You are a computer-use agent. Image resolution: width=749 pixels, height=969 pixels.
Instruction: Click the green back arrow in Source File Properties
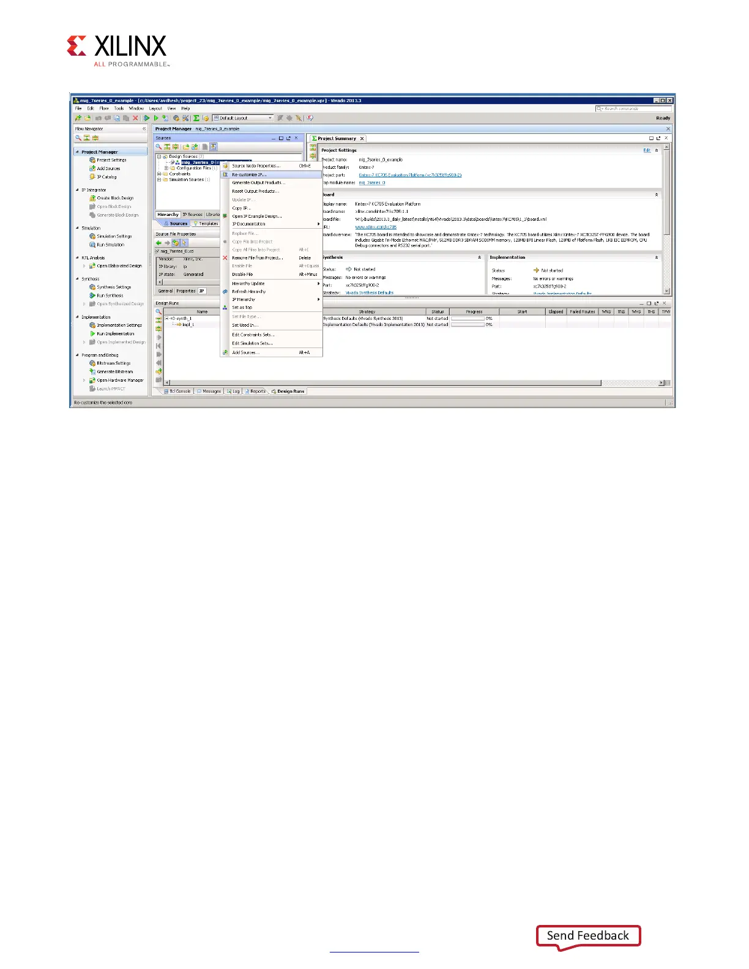click(158, 243)
